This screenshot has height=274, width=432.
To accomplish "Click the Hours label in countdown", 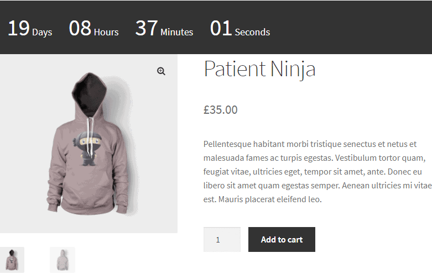I will [106, 32].
